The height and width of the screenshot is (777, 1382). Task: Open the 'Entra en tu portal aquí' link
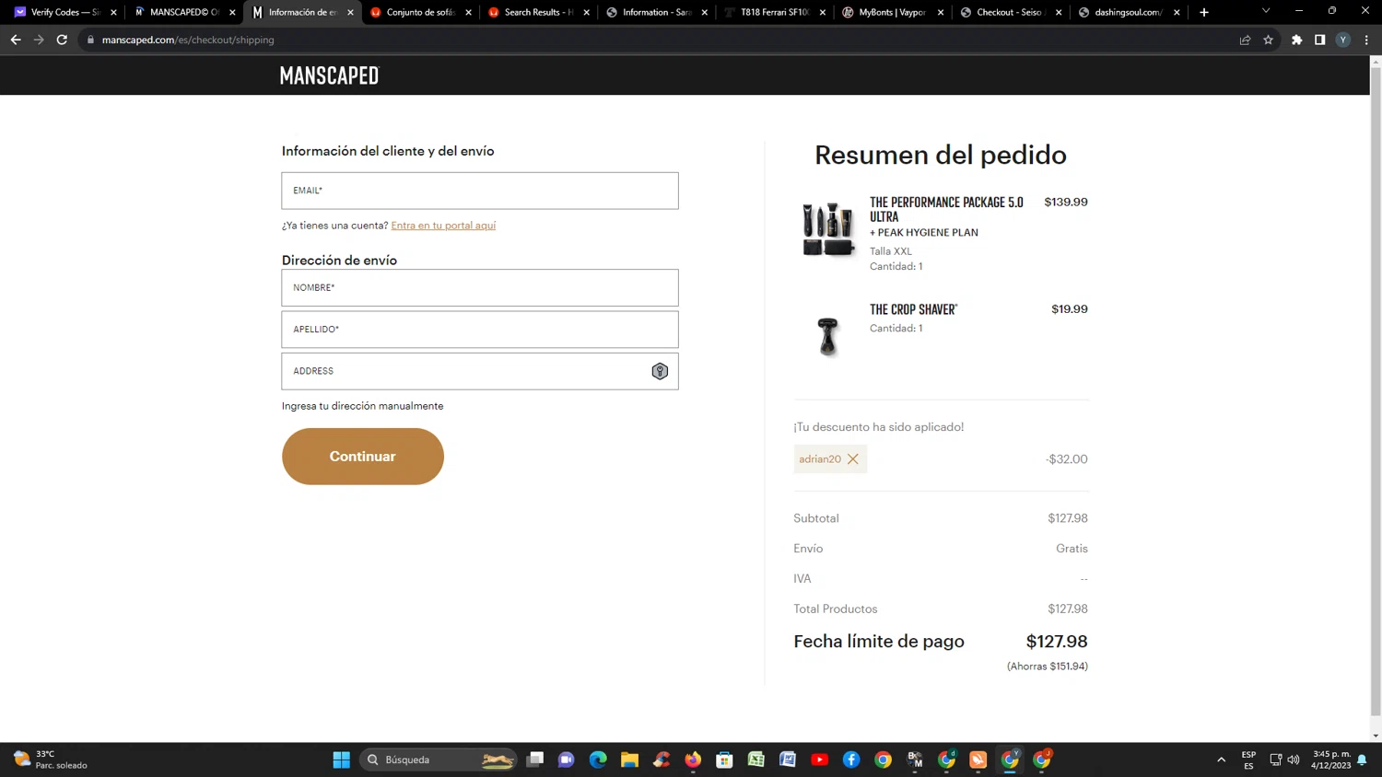pos(443,226)
